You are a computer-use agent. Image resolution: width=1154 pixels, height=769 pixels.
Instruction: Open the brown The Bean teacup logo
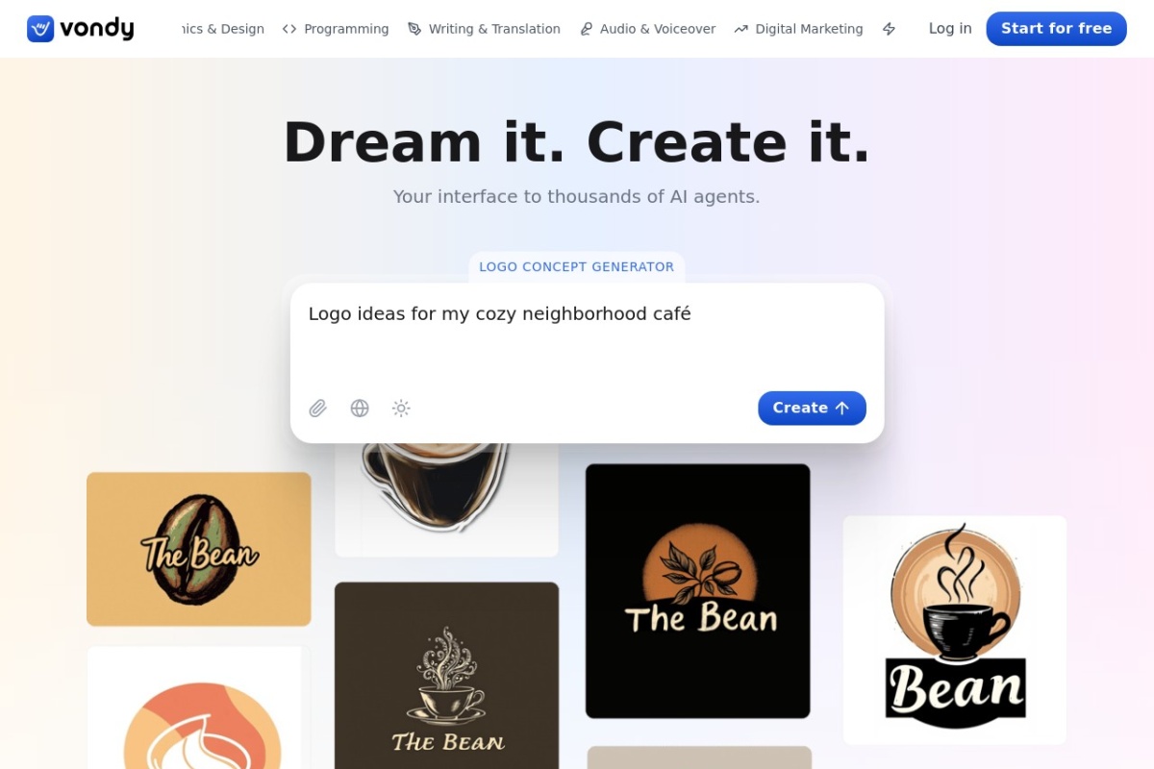(x=446, y=675)
